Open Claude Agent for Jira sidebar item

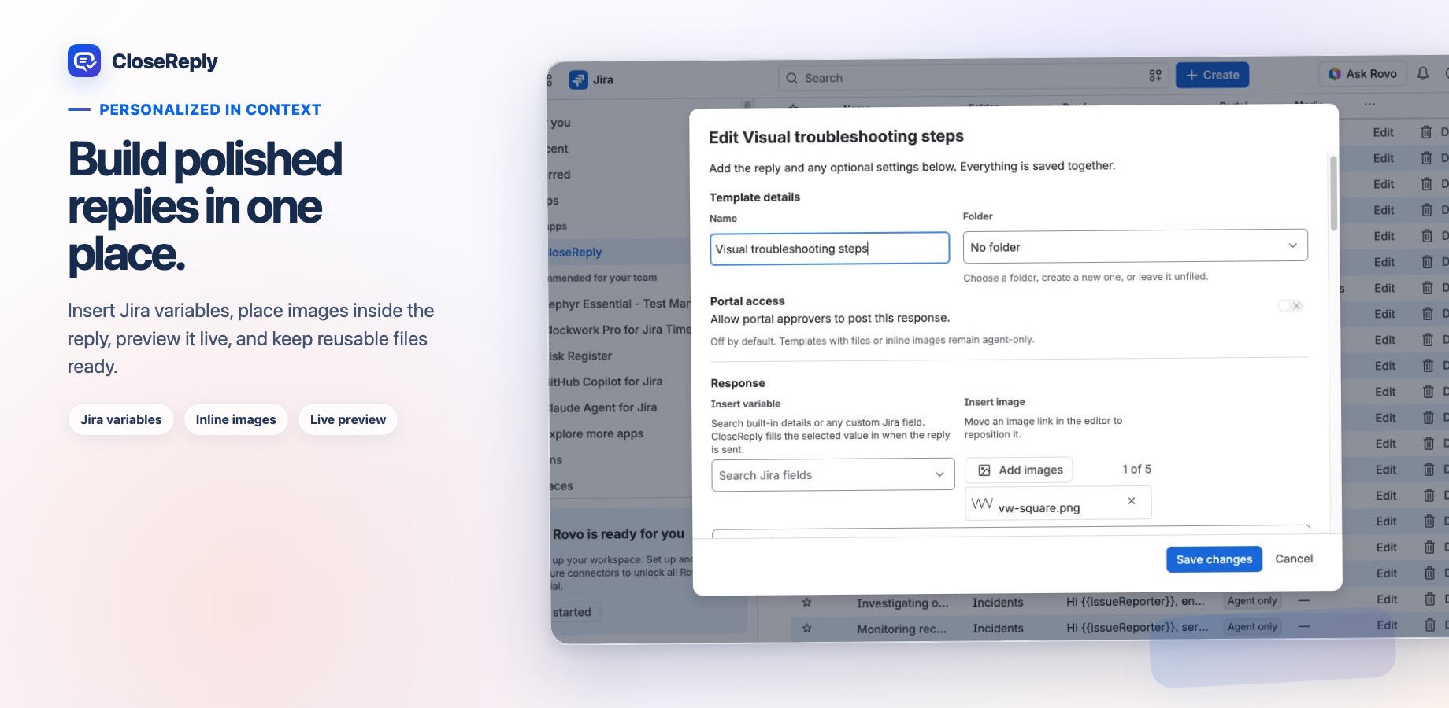pos(602,407)
